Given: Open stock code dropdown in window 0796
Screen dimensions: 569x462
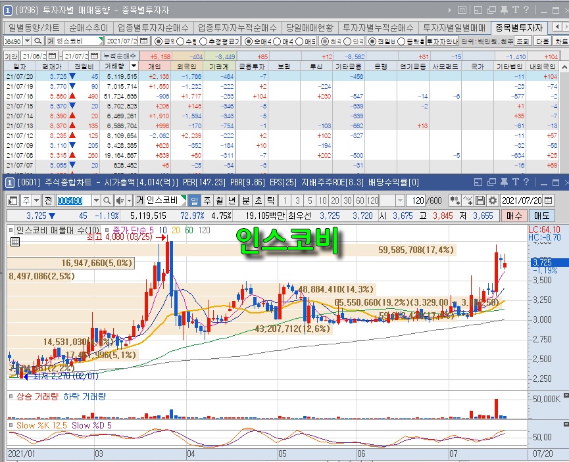Looking at the screenshot, I should pyautogui.click(x=28, y=41).
